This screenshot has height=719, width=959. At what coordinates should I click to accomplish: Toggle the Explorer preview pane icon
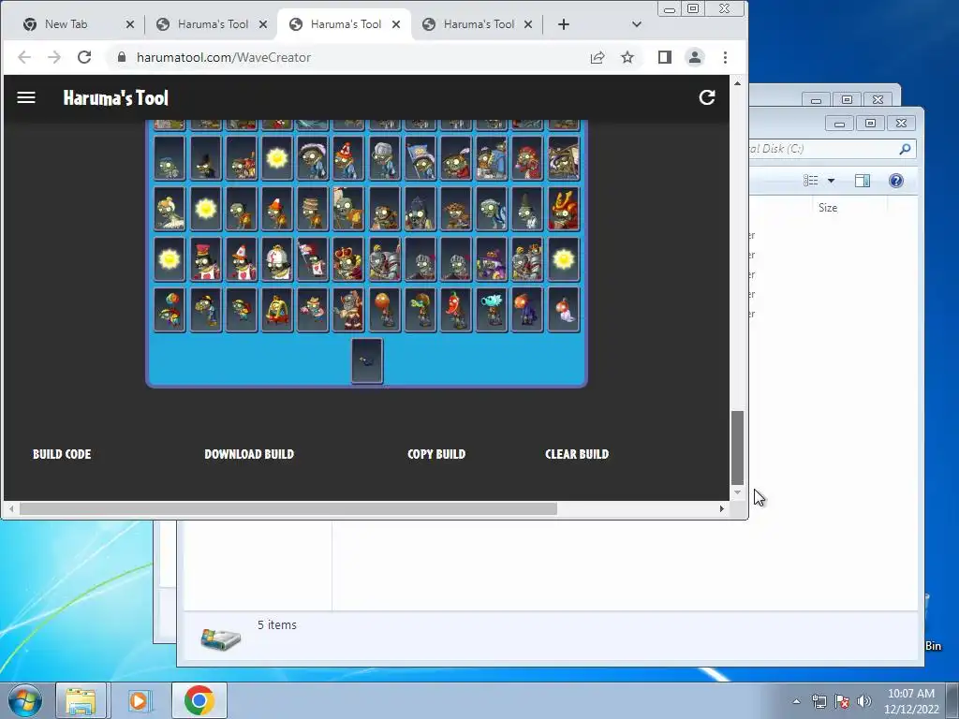[x=863, y=181]
